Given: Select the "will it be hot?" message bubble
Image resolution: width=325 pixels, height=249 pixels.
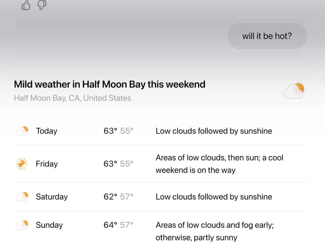Looking at the screenshot, I should click(267, 36).
